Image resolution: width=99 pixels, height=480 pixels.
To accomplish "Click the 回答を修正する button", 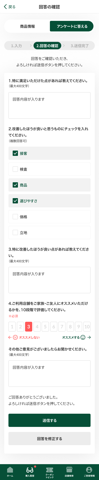I will tap(49, 439).
